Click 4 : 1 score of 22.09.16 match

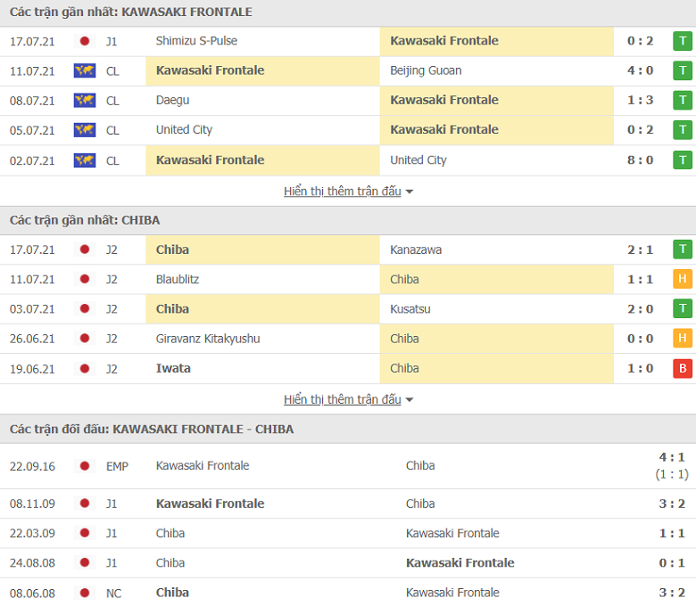pyautogui.click(x=672, y=457)
